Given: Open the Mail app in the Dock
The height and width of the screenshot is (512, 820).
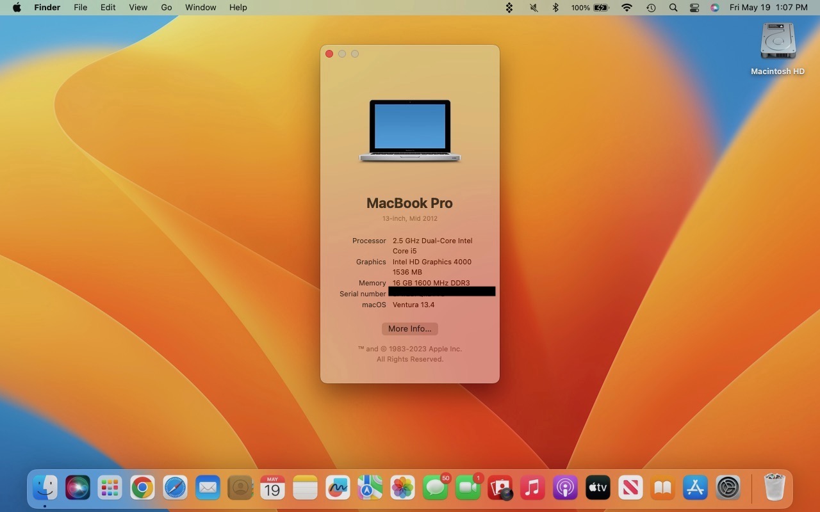Looking at the screenshot, I should 208,488.
